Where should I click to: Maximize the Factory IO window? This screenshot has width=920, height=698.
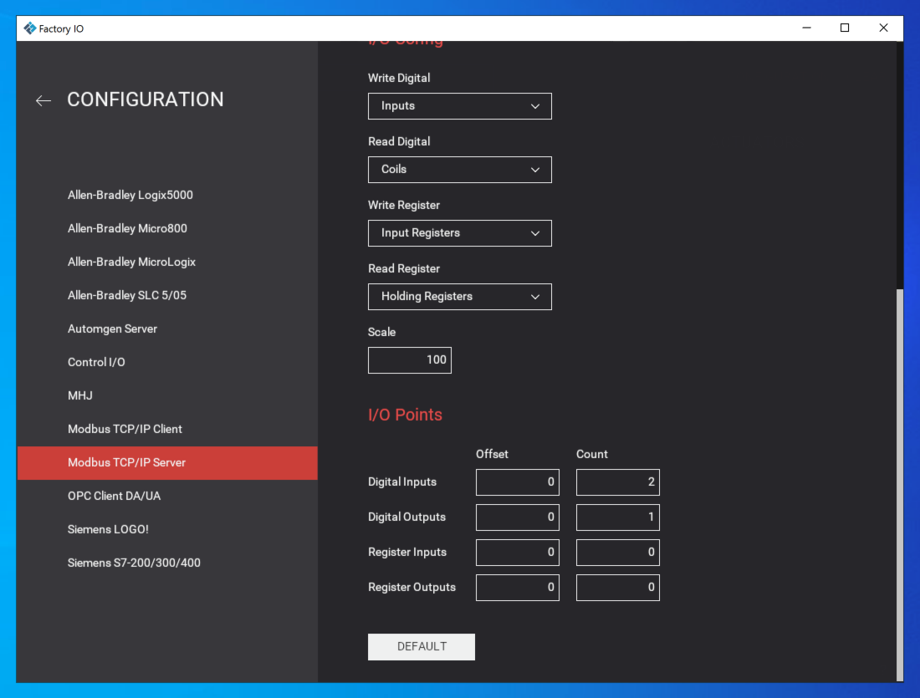coord(845,28)
